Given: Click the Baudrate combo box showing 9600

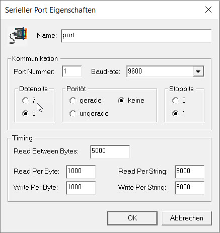Looking at the screenshot, I should click(165, 71).
